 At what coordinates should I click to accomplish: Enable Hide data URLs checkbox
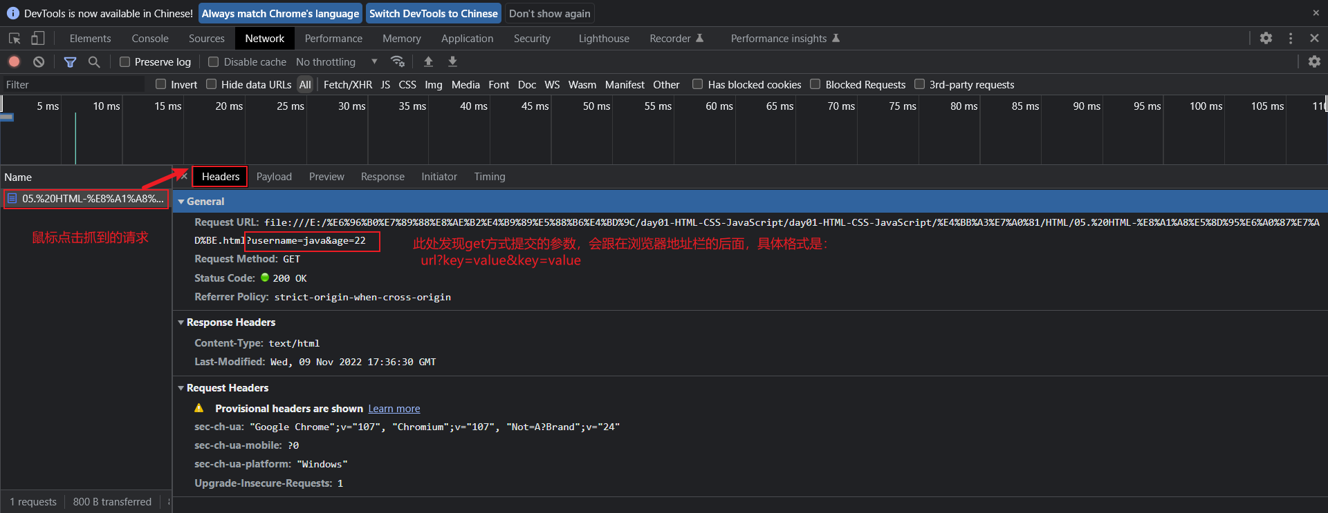click(212, 84)
